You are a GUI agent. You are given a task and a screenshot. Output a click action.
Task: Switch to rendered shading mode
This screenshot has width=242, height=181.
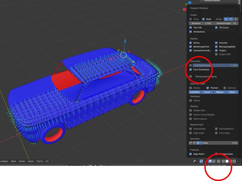point(235,161)
